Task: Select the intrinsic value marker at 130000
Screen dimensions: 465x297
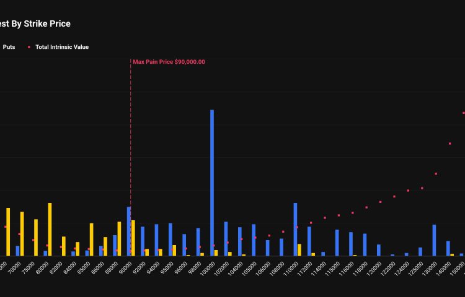Action: coord(436,174)
